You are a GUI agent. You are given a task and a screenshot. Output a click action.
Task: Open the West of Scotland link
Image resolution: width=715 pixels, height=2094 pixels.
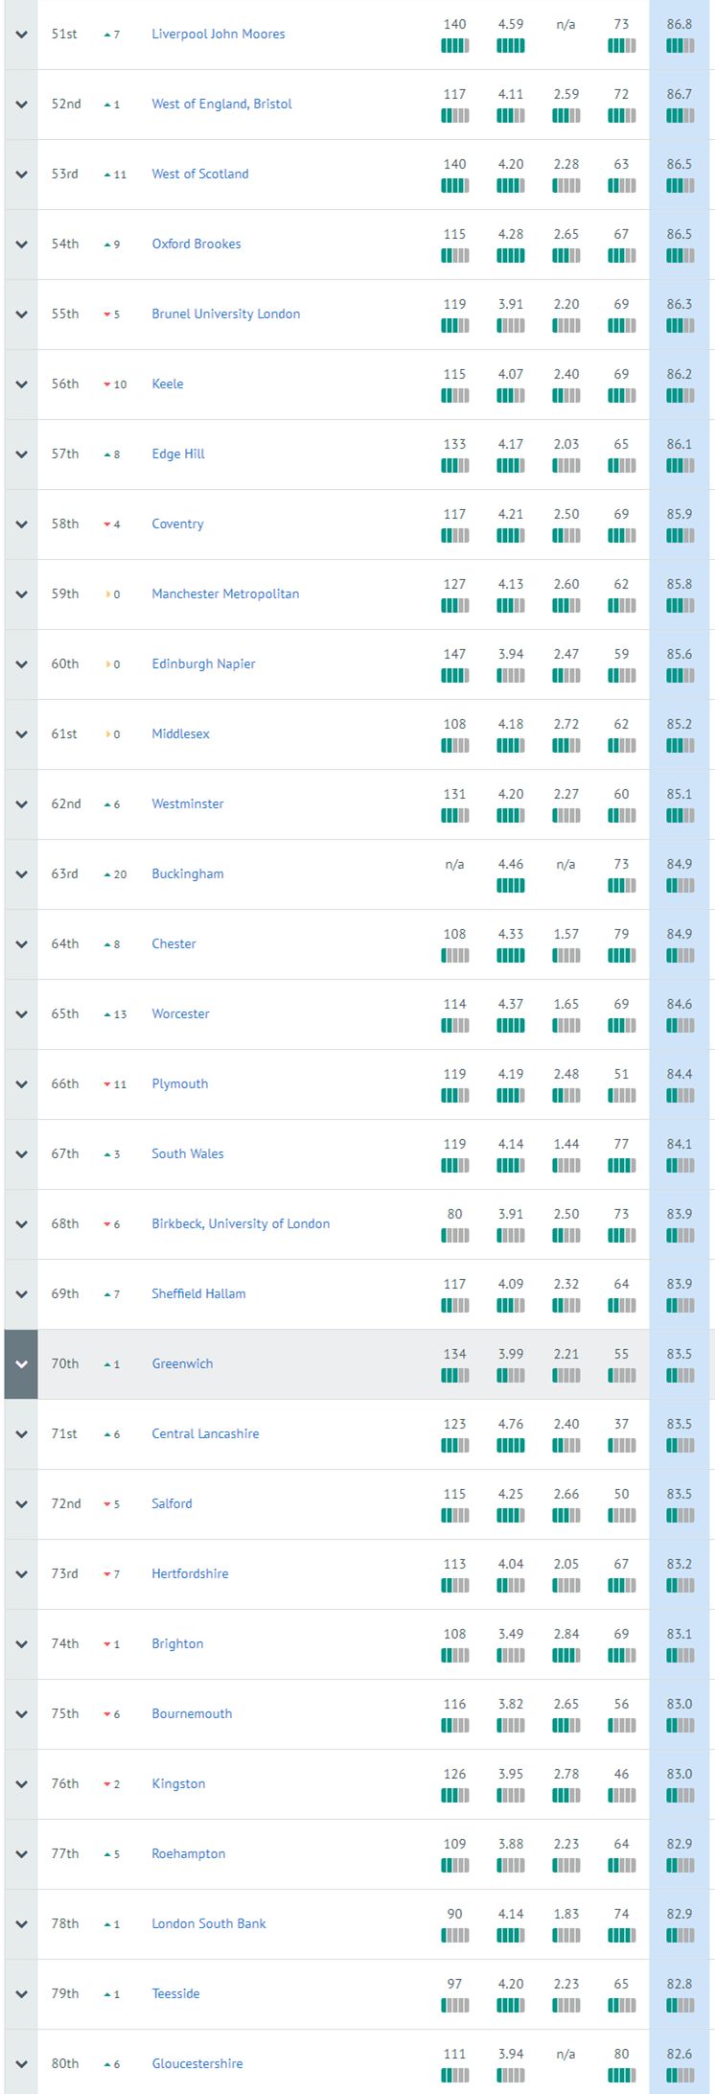point(200,174)
